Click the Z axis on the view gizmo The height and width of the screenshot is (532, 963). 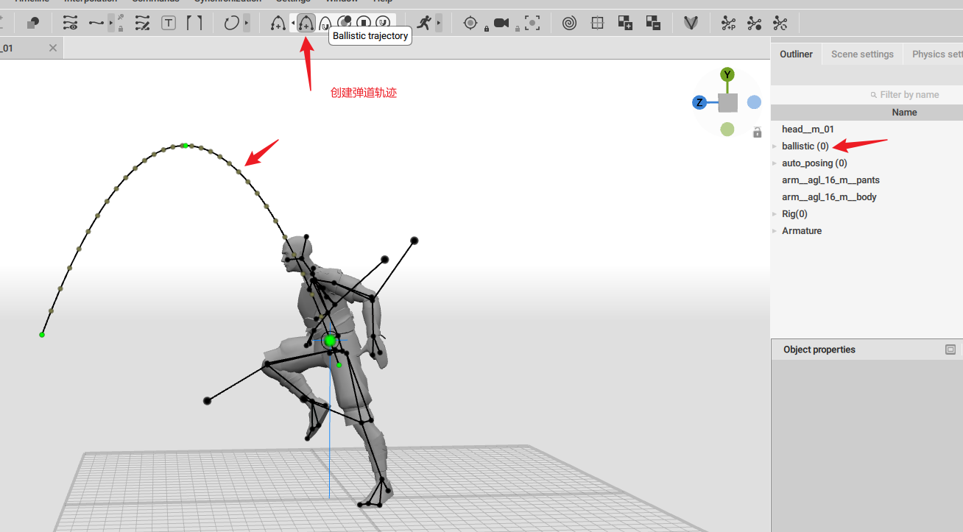click(699, 102)
